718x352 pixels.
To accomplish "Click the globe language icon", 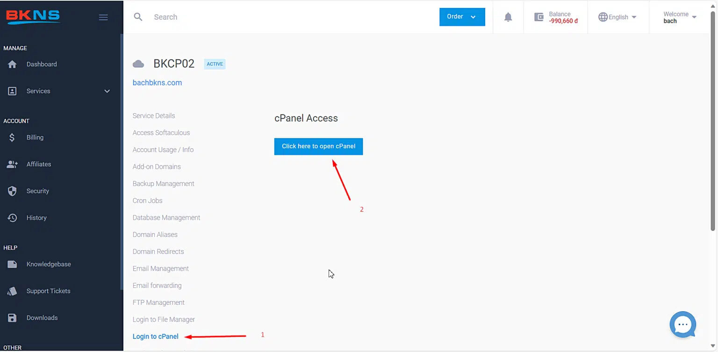I will pyautogui.click(x=603, y=17).
